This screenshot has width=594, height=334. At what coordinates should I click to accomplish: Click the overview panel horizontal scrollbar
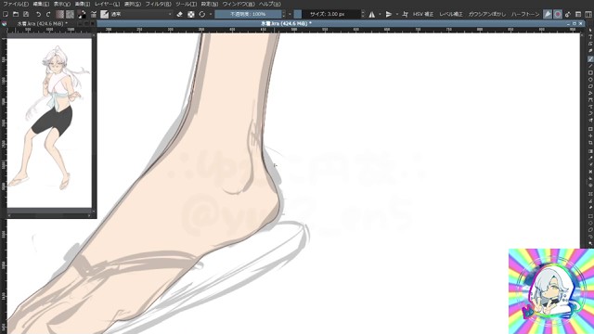pyautogui.click(x=49, y=215)
